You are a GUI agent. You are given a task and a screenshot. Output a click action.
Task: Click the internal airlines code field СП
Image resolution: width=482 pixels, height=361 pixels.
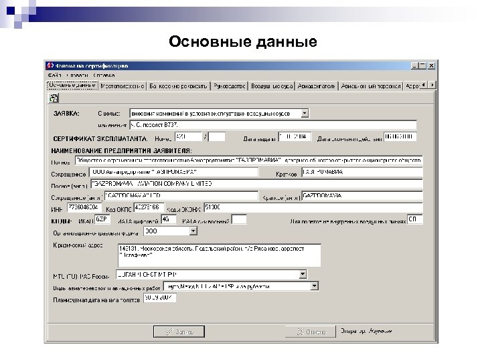pos(415,219)
